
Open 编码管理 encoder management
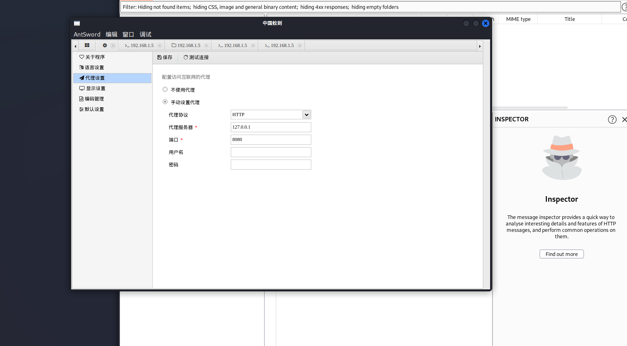(x=112, y=99)
